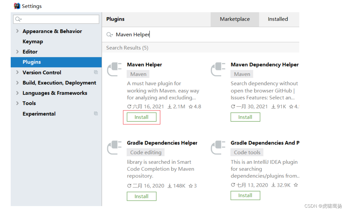
Task: Click date 七月 13, 2020
Action: pyautogui.click(x=252, y=185)
